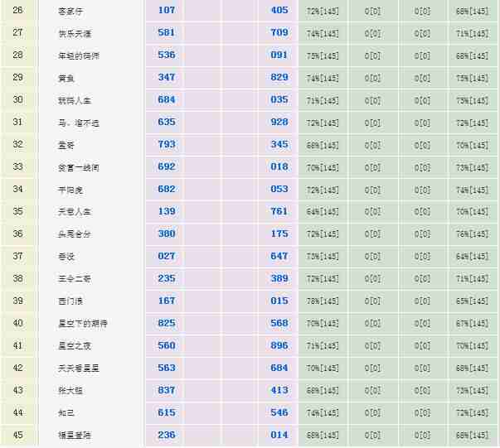Screen dimensions: 500x448
Task: Select the blue number 793 in row 32
Action: coord(166,145)
